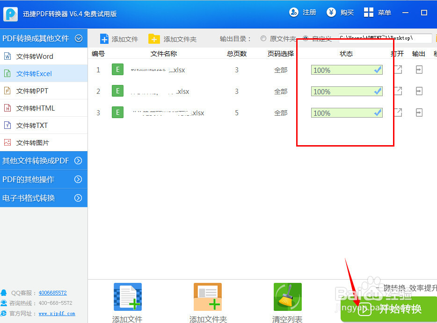Select 文件转Word conversion mode
Viewport: 437px width, 323px height.
pos(44,56)
